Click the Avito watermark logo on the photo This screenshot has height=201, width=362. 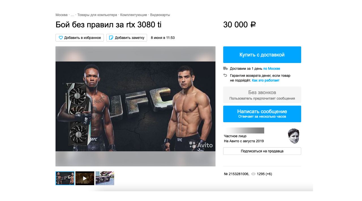[201, 145]
